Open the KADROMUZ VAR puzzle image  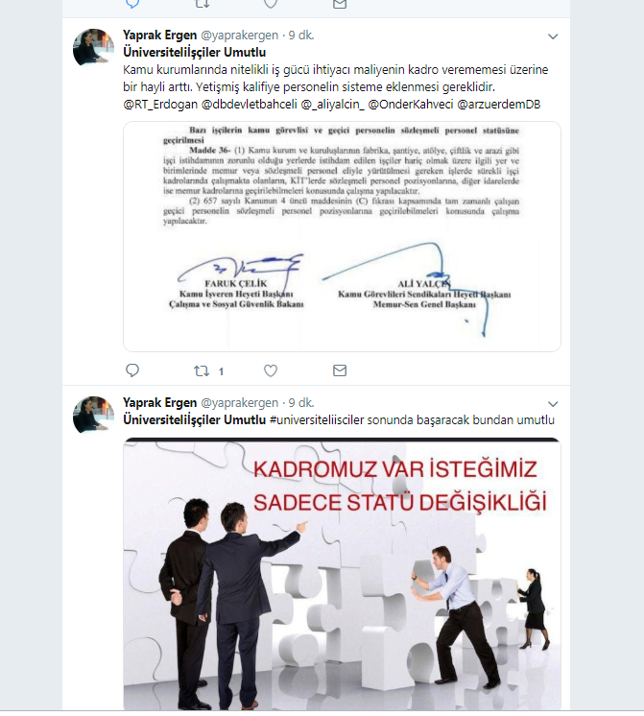tap(342, 574)
